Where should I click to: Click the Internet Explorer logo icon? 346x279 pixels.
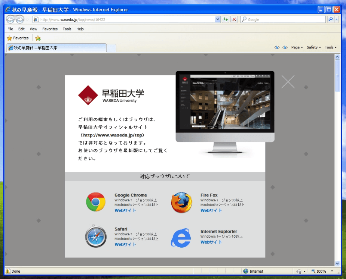coord(181,238)
